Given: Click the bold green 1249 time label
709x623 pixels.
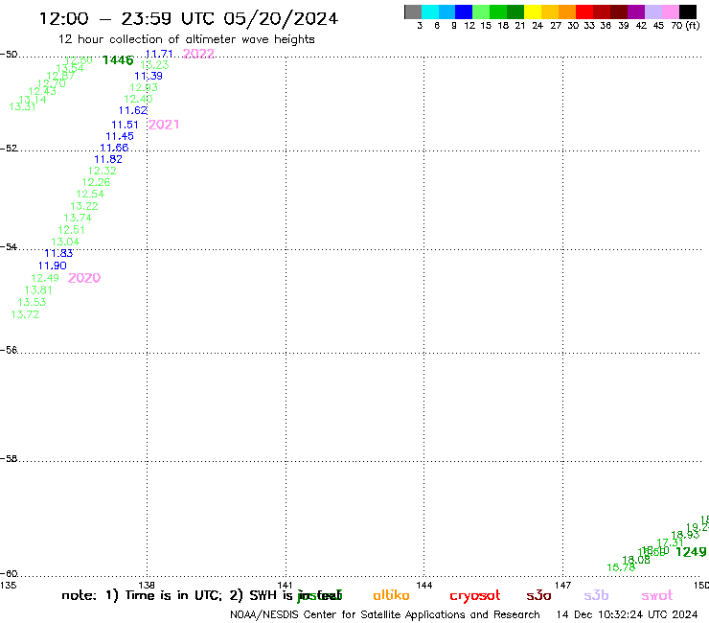Looking at the screenshot, I should pos(691,551).
